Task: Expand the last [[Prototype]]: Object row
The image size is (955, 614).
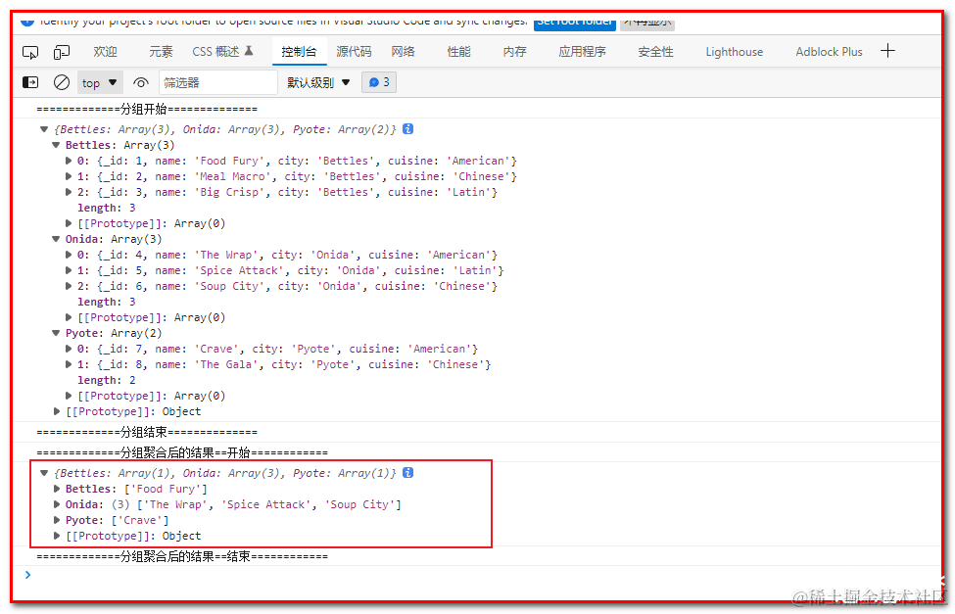Action: point(57,536)
